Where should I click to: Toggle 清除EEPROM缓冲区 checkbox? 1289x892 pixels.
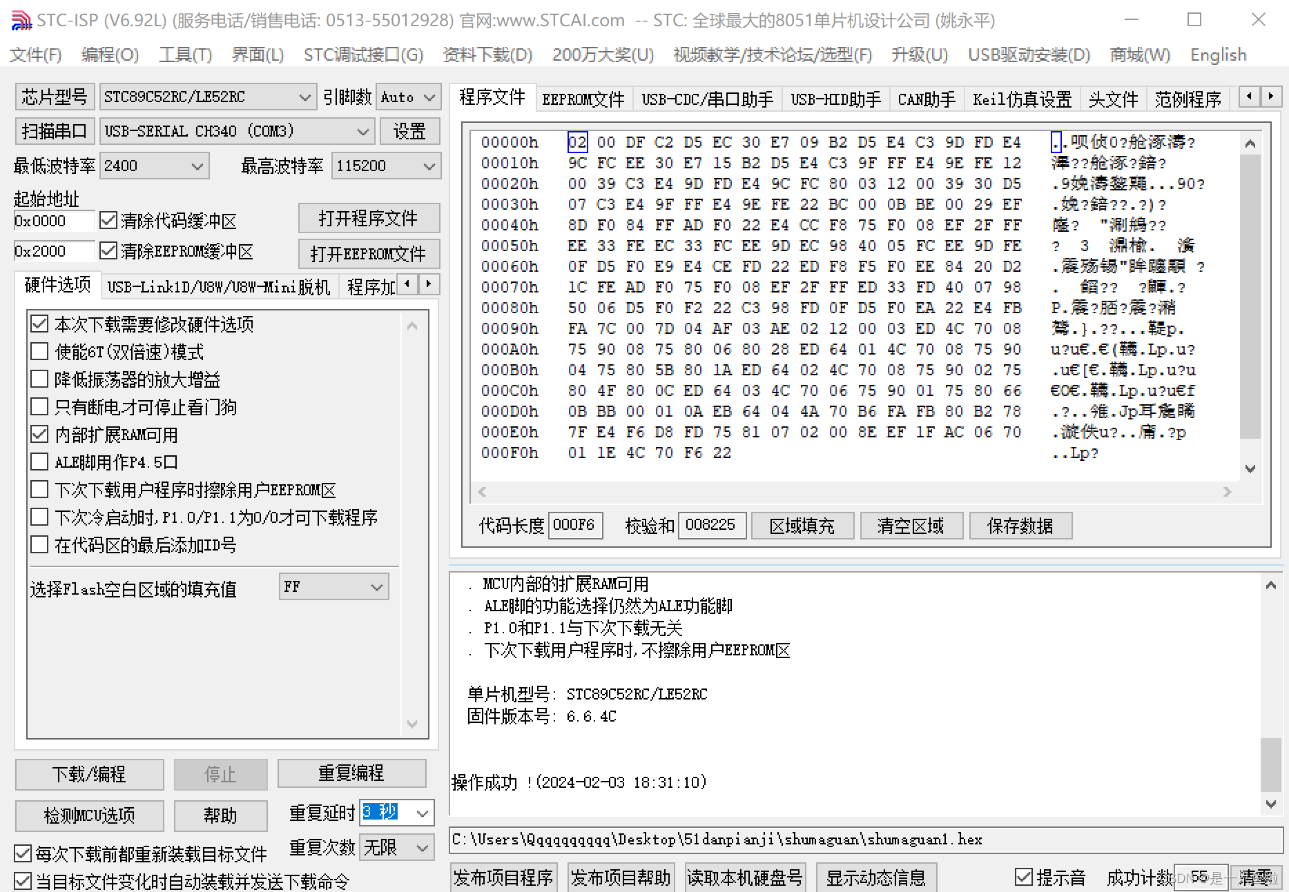coord(108,250)
